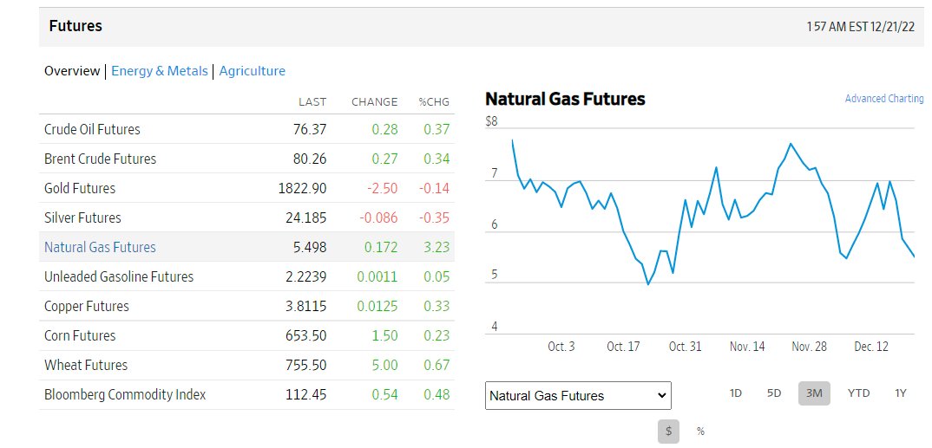Go to the Overview tab
The height and width of the screenshot is (448, 932).
coord(72,71)
